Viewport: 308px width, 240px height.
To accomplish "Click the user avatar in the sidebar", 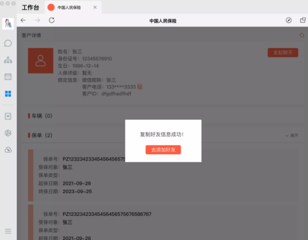I will 8,24.
